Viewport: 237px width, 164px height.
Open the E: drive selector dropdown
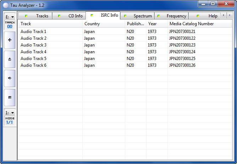(x=10, y=17)
